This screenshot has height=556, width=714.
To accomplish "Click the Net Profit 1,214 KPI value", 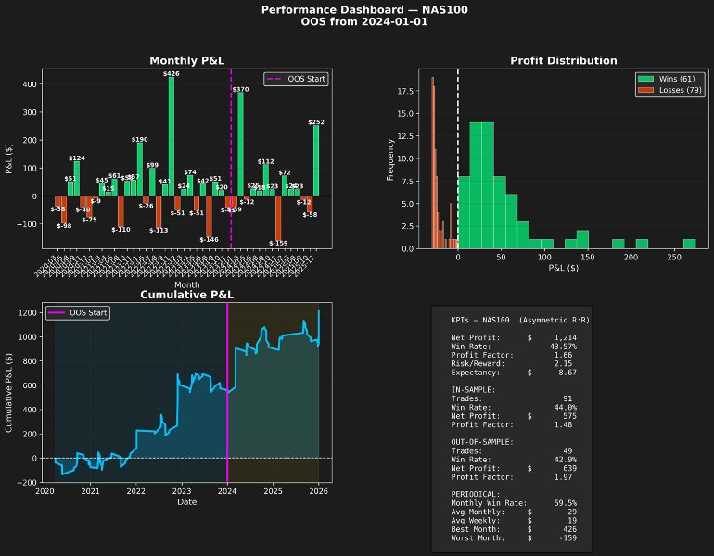I will pos(565,337).
